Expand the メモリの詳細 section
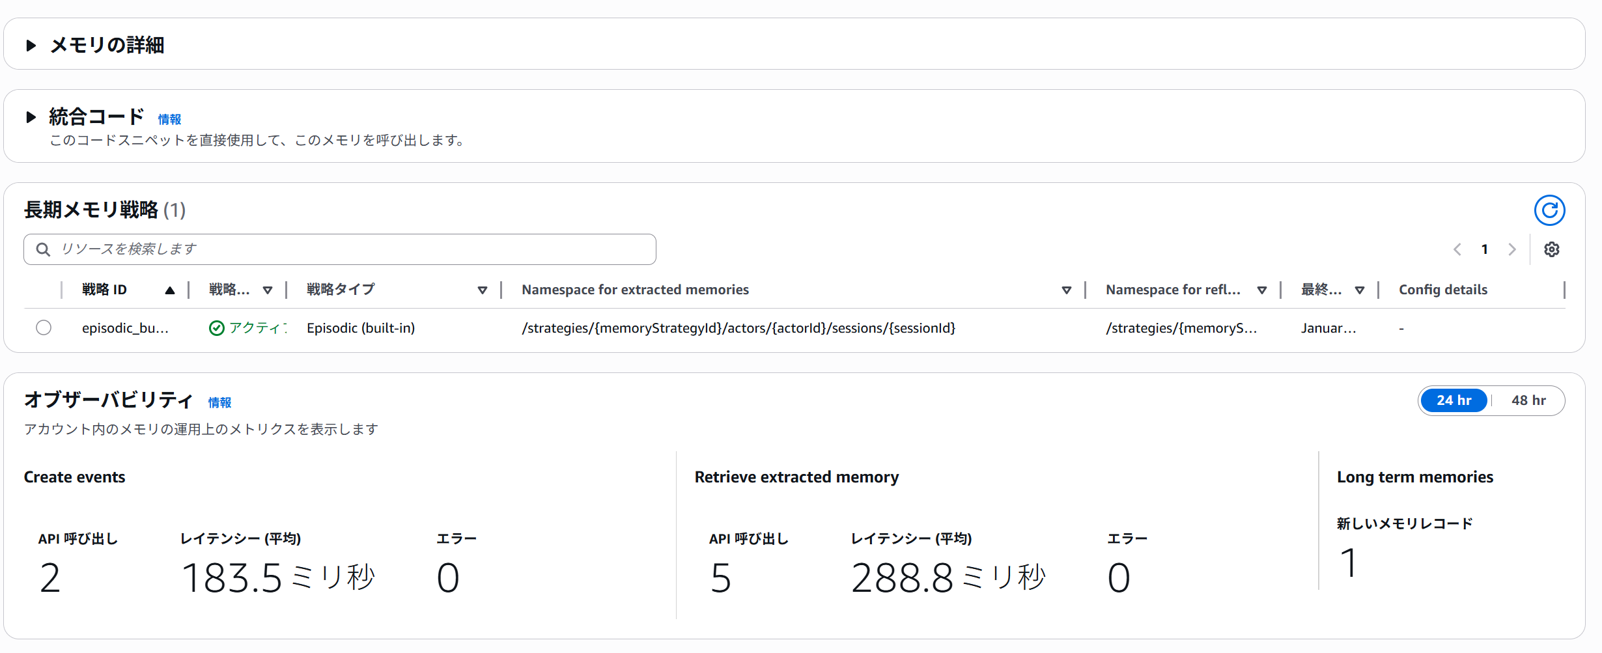1602x653 pixels. pos(31,45)
